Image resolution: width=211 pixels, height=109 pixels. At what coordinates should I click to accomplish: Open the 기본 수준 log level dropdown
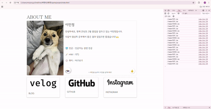pos(206,13)
